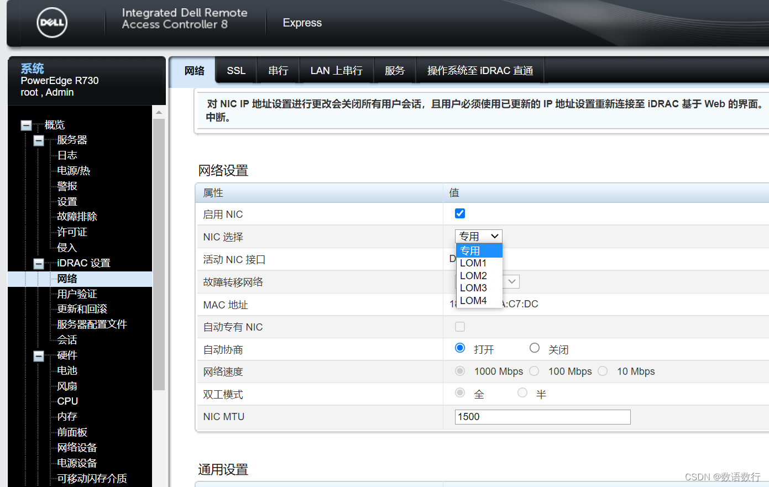Collapse the 概览 tree node
769x487 pixels.
26,125
